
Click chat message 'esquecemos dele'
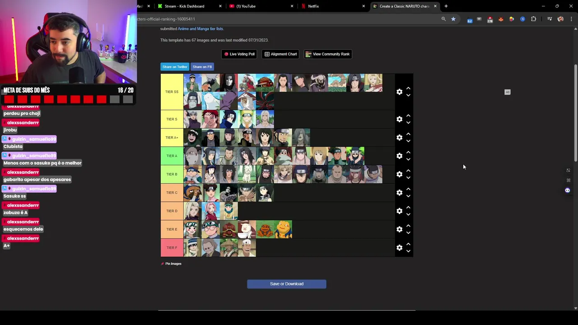click(x=23, y=229)
